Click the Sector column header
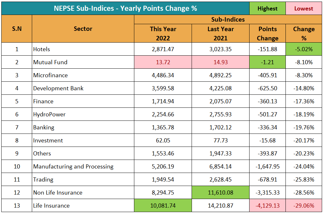Image resolution: width=324 pixels, height=213 pixels. tap(83, 29)
